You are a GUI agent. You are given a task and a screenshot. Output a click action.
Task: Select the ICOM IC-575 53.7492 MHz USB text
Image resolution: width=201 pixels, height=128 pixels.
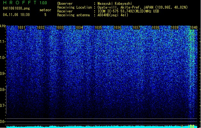pos(128,11)
